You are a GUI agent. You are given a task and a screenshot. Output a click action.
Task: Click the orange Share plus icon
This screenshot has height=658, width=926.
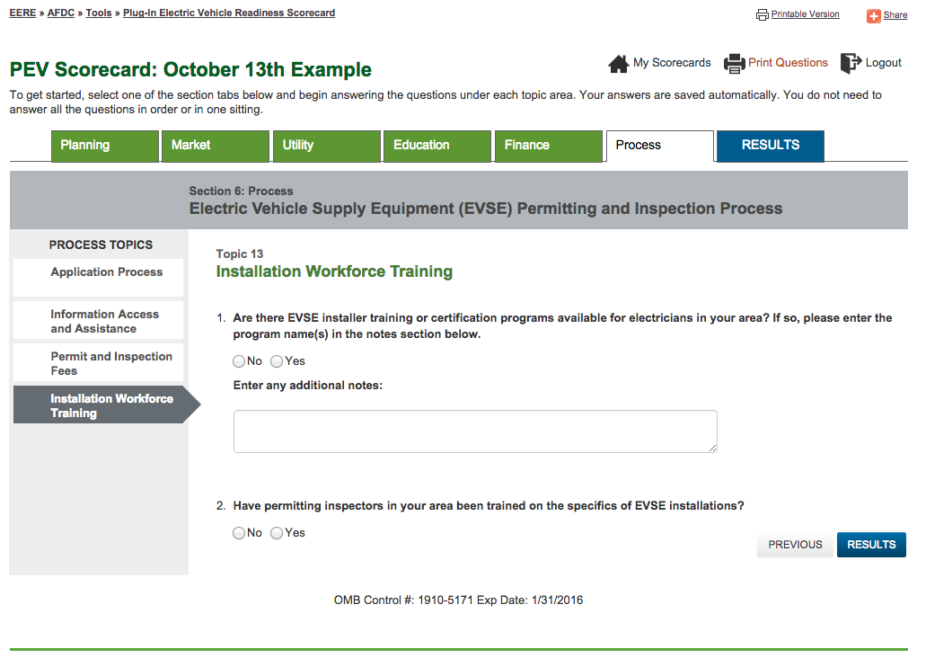click(873, 16)
